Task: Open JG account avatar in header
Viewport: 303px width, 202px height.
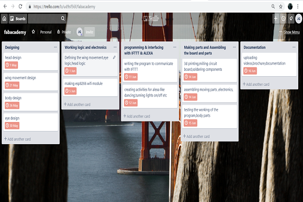Action: [x=299, y=18]
